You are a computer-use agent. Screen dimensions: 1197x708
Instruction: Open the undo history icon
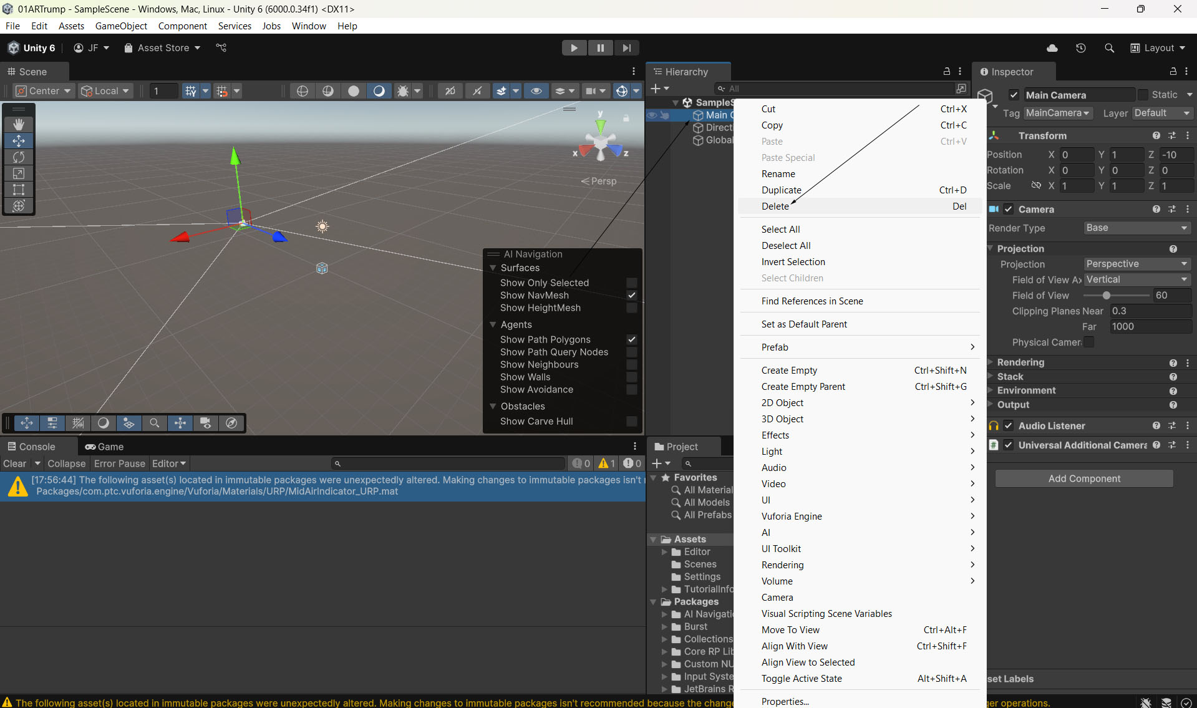tap(1080, 48)
